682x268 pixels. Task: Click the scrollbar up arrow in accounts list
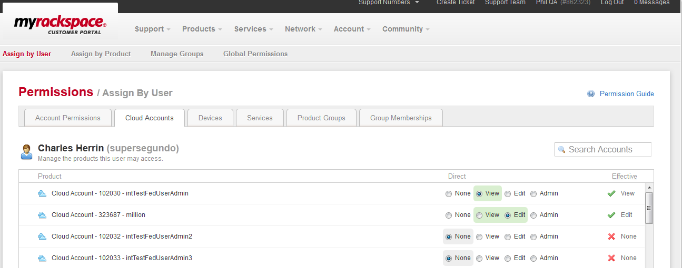tap(649, 188)
